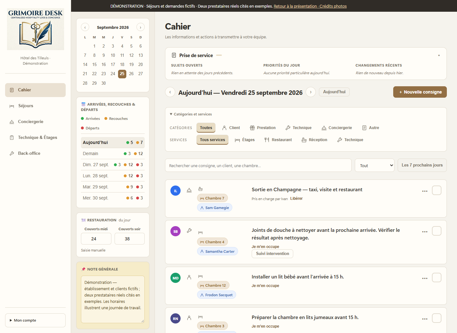Open the Conciergerie sidebar section
The height and width of the screenshot is (333, 457).
point(35,122)
